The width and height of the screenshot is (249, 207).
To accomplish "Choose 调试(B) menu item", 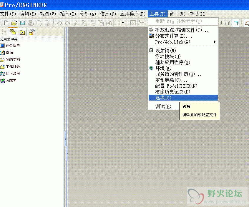I will pos(164,106).
